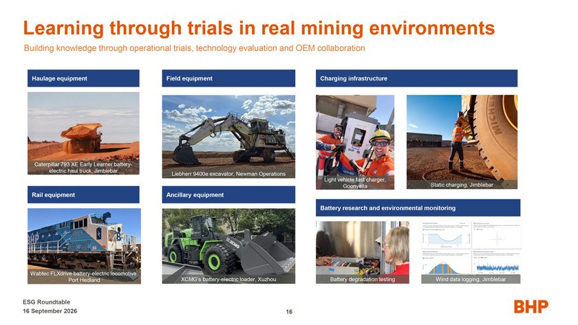Click the 'Rail equipment' section header

click(x=83, y=194)
